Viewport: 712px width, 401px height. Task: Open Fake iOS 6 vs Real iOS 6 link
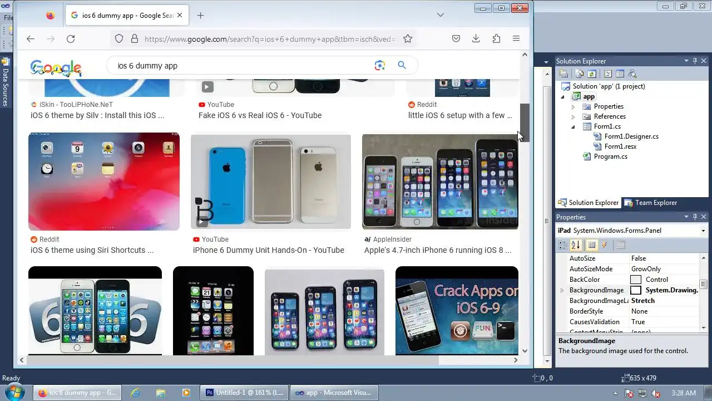260,115
